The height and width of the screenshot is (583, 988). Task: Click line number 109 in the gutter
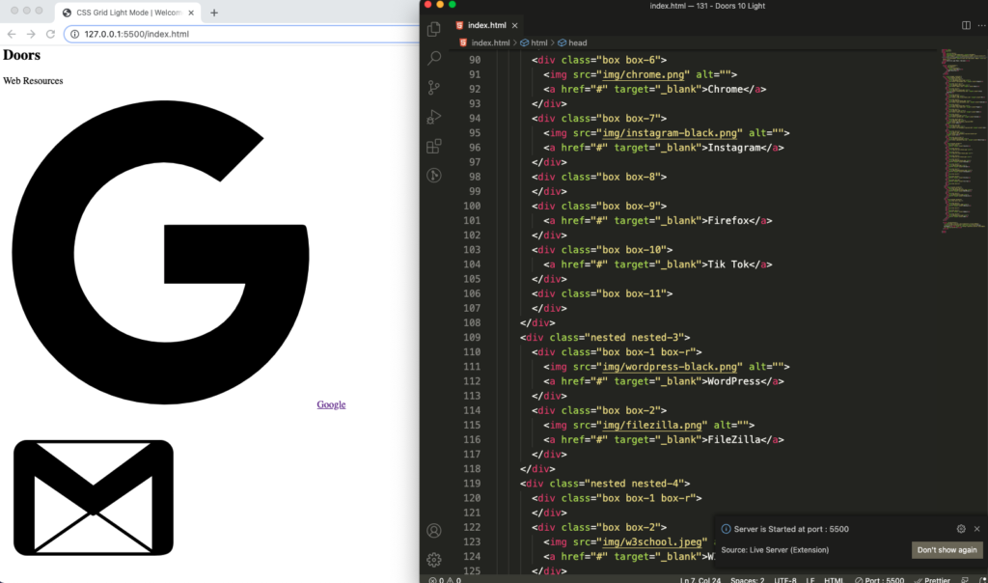tap(472, 337)
